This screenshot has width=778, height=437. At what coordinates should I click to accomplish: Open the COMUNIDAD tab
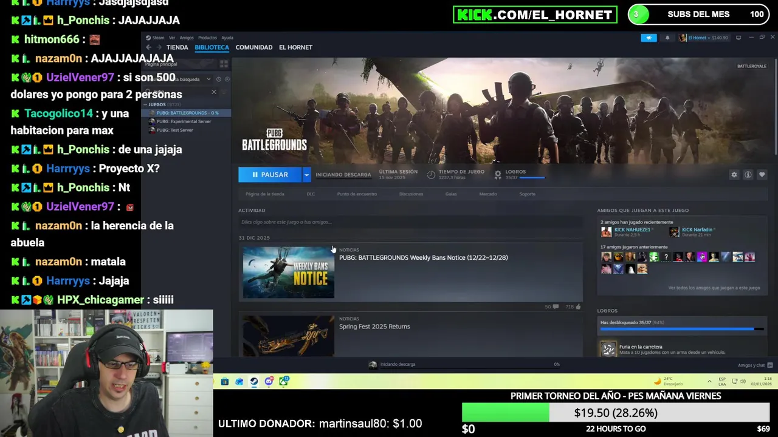click(253, 47)
